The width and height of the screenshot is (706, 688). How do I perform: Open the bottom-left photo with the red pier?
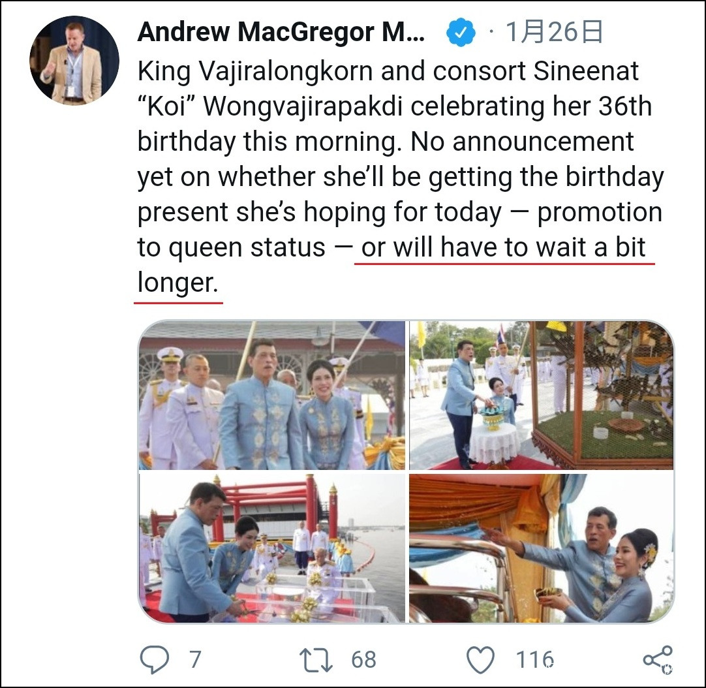click(271, 548)
